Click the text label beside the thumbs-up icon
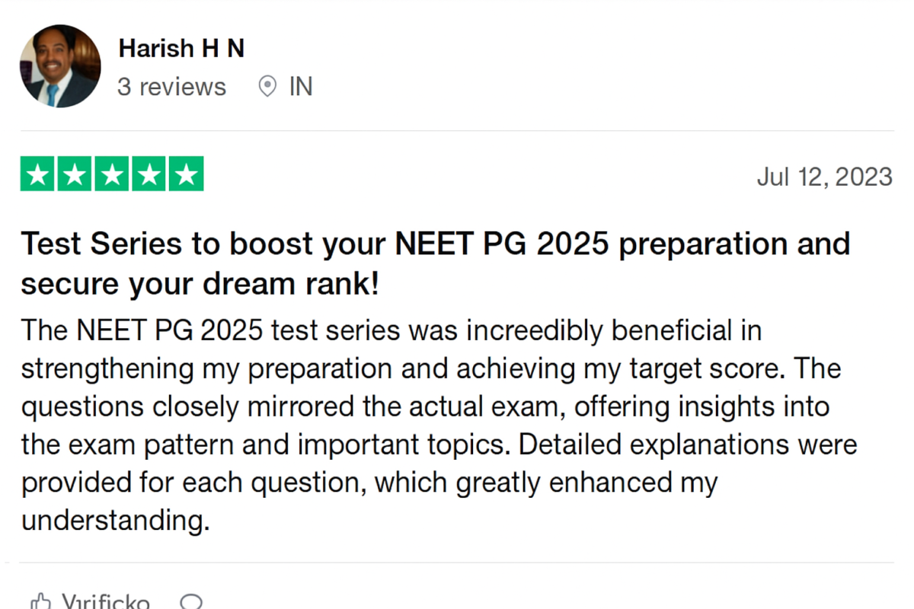This screenshot has height=609, width=914. [x=106, y=602]
